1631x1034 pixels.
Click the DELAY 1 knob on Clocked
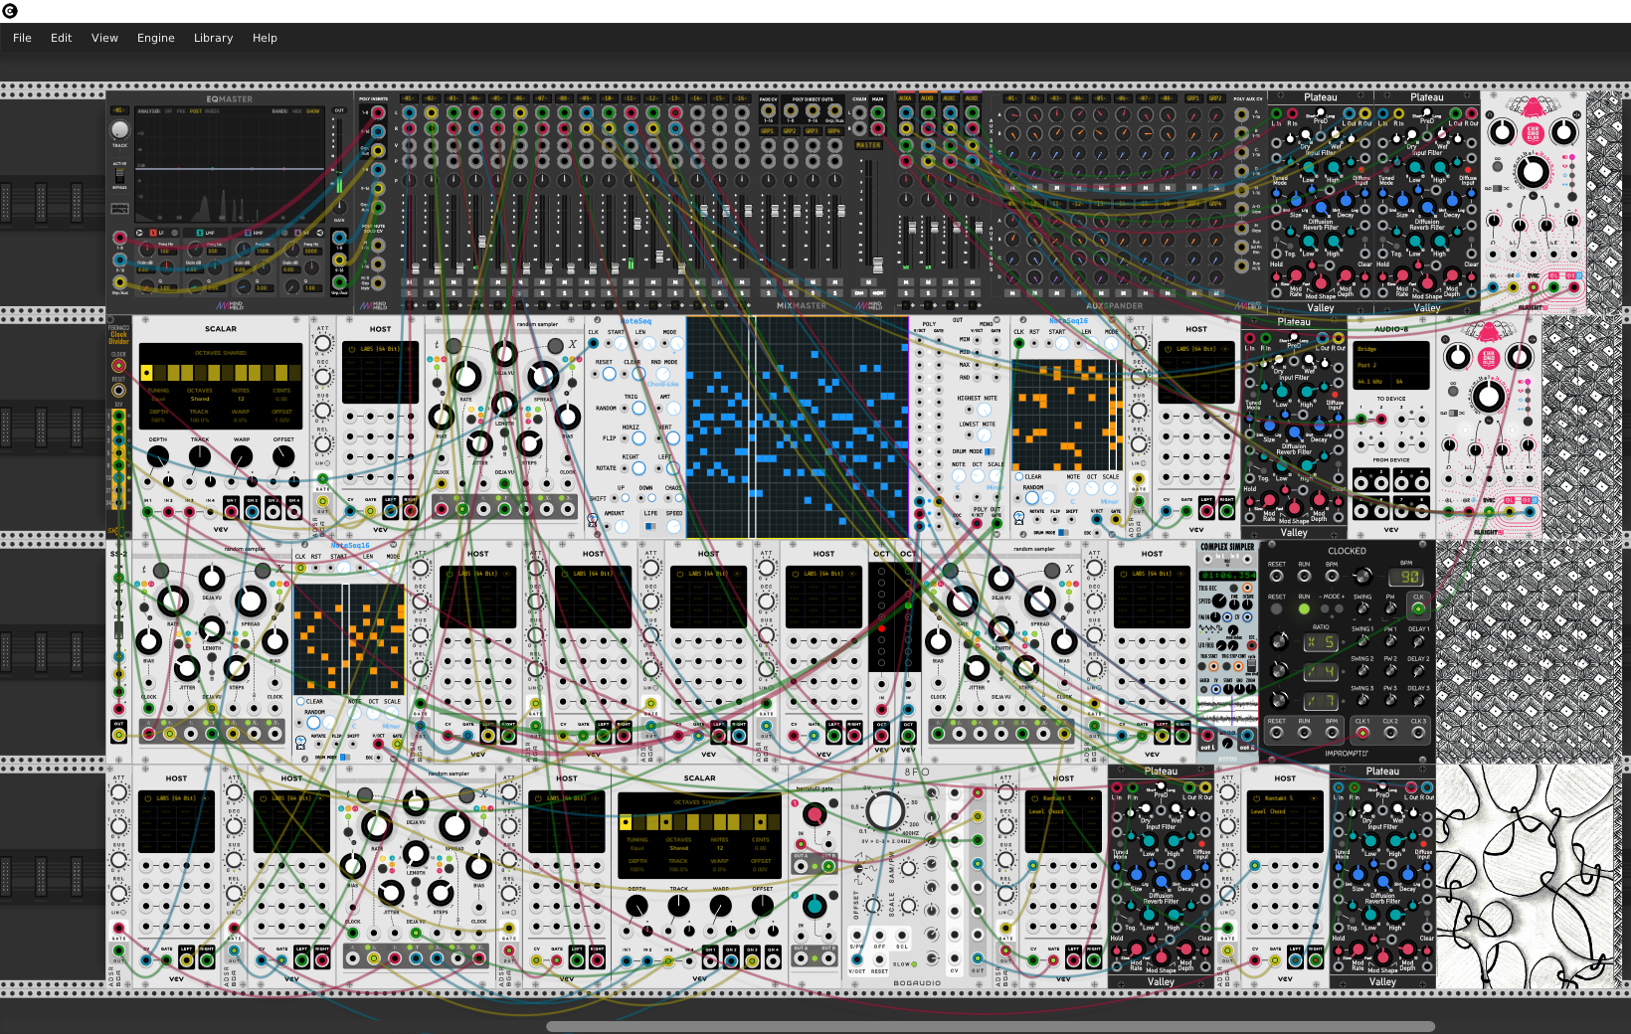coord(1418,641)
